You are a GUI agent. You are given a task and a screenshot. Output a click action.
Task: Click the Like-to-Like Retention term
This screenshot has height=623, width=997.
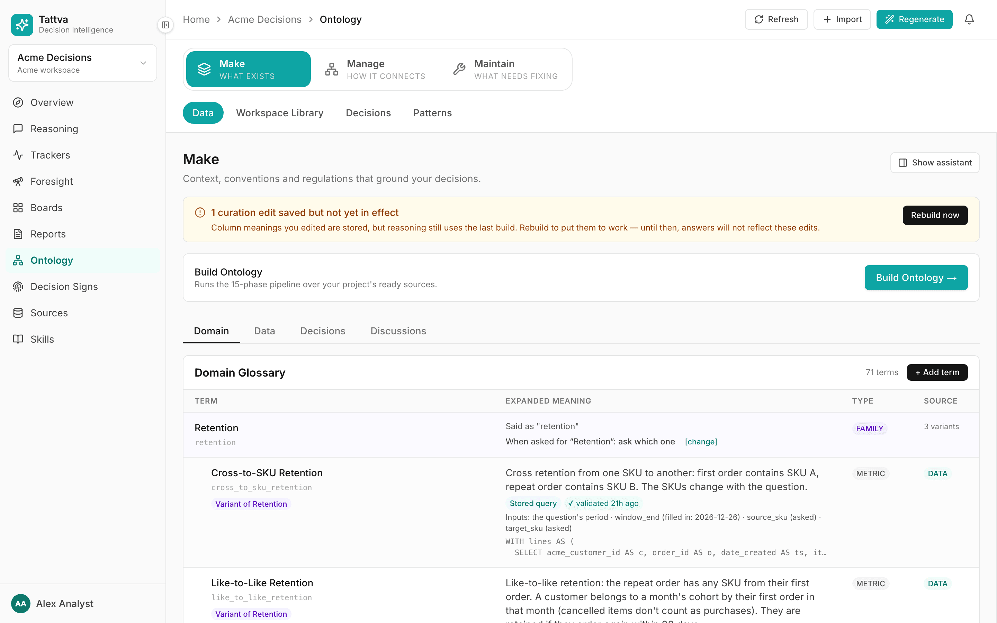click(262, 583)
